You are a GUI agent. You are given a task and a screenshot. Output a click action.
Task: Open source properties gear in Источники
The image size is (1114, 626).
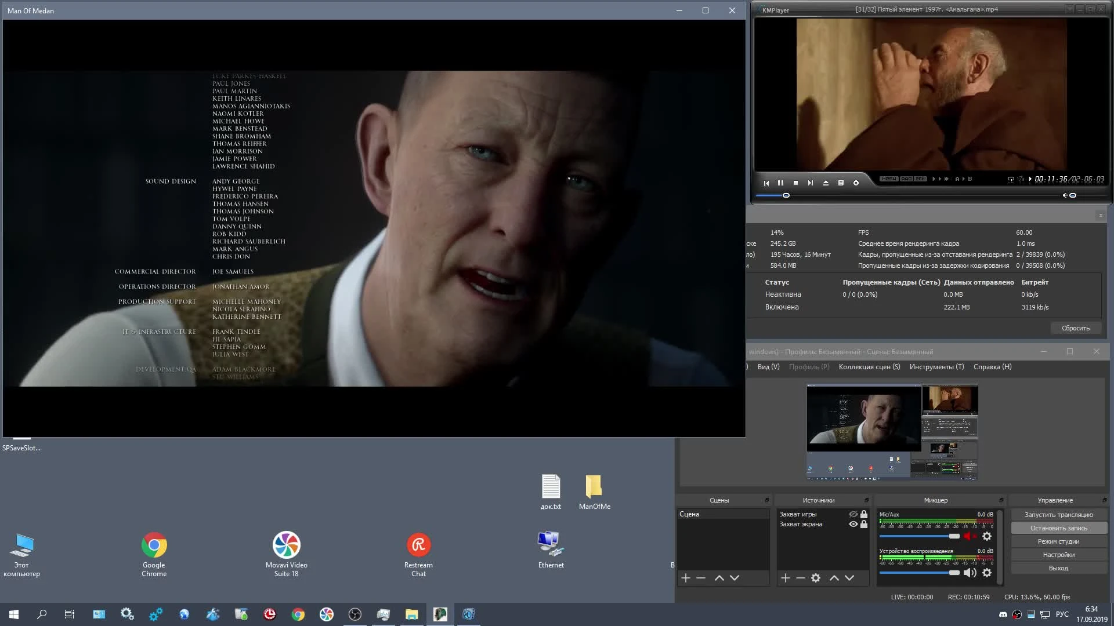click(x=816, y=578)
